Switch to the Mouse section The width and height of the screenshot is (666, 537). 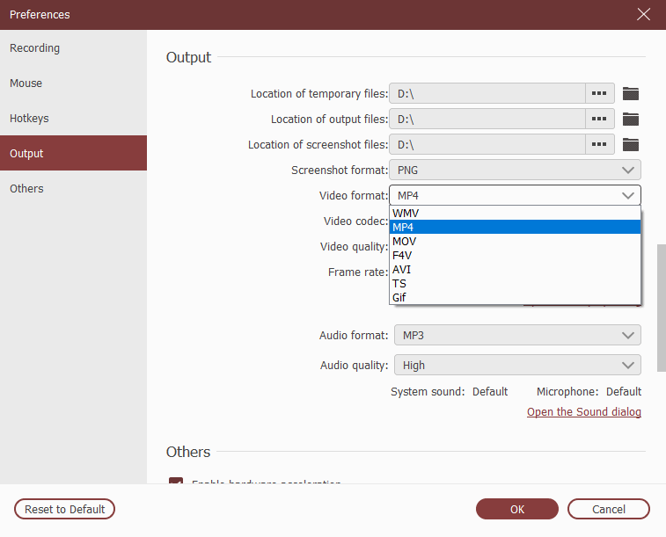[74, 83]
